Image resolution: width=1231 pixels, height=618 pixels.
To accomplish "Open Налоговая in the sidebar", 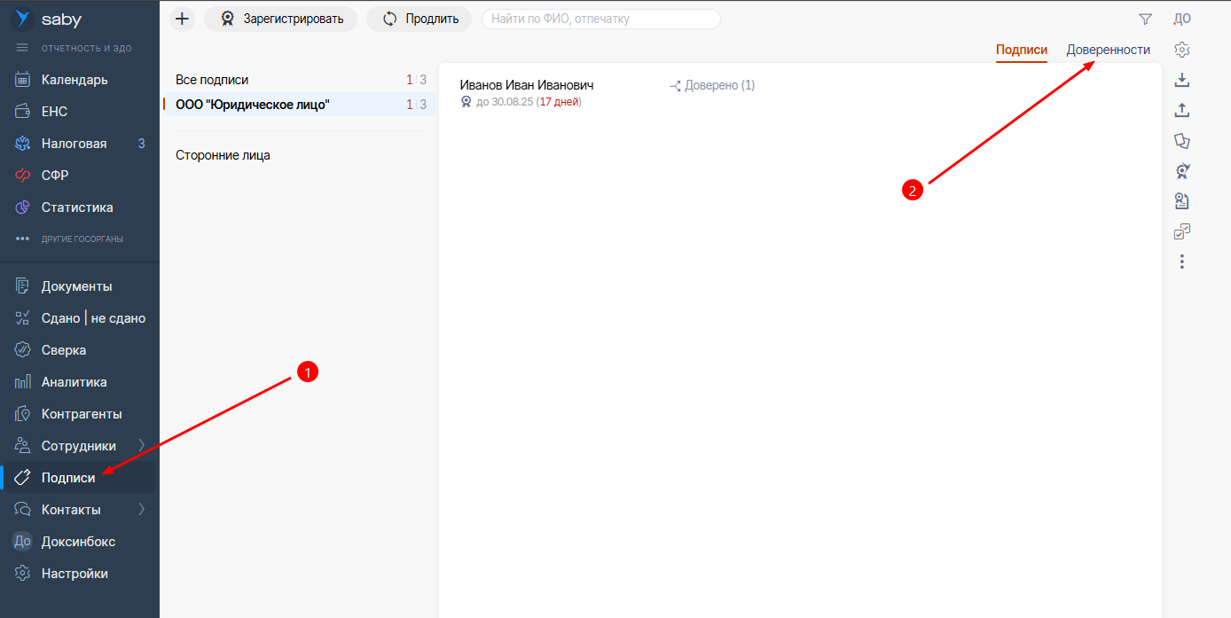I will [x=74, y=144].
